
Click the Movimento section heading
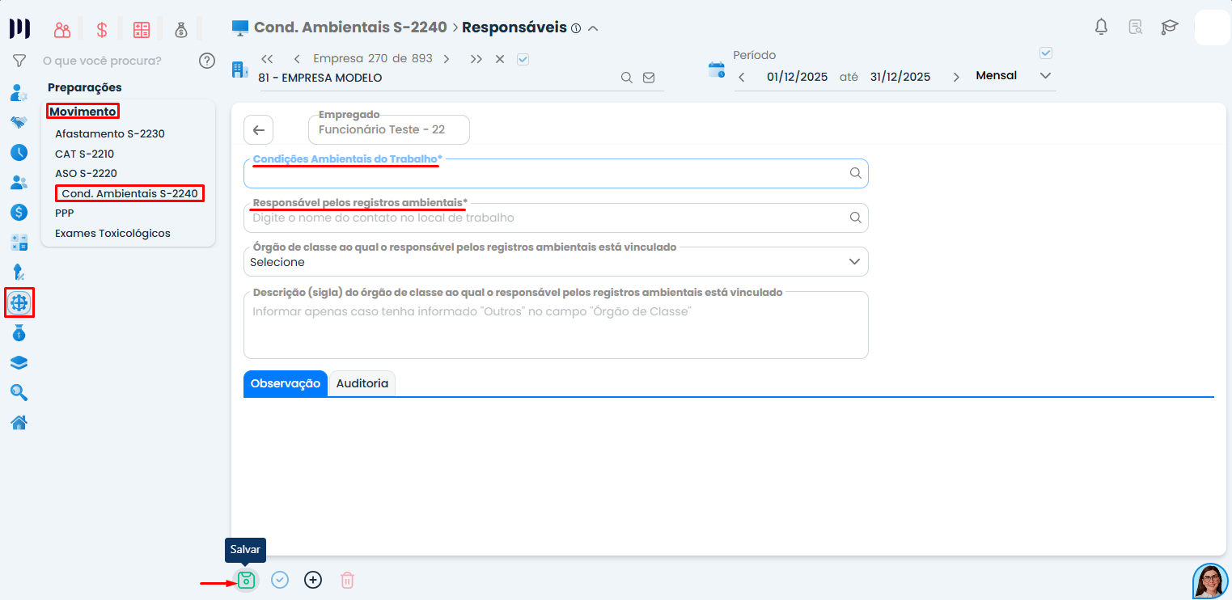(x=83, y=111)
